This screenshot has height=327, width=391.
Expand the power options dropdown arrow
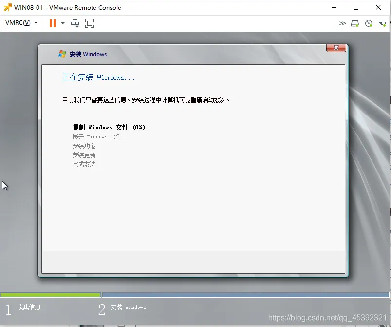(x=63, y=23)
